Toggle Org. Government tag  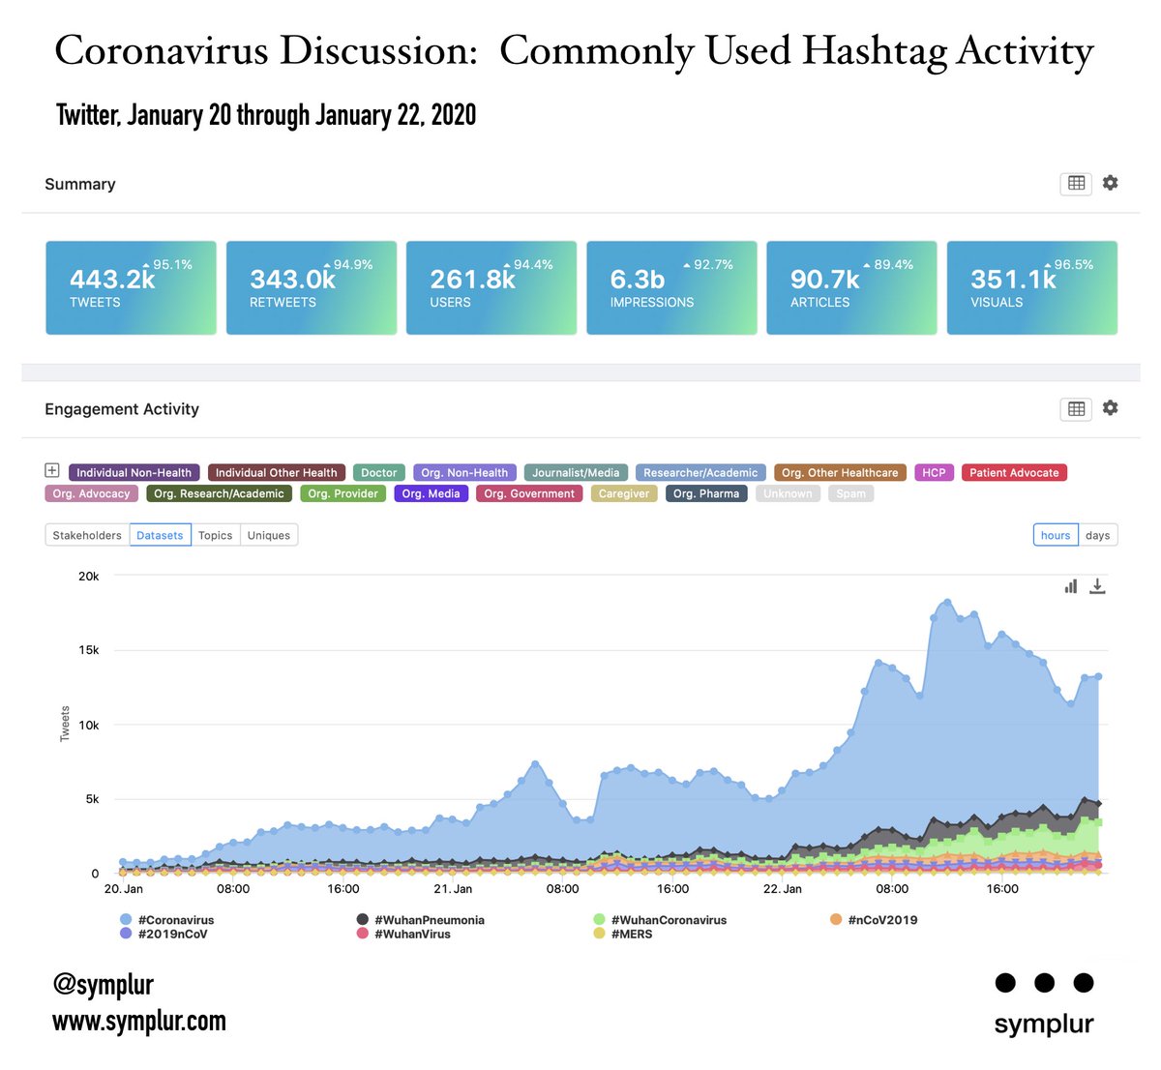point(529,493)
